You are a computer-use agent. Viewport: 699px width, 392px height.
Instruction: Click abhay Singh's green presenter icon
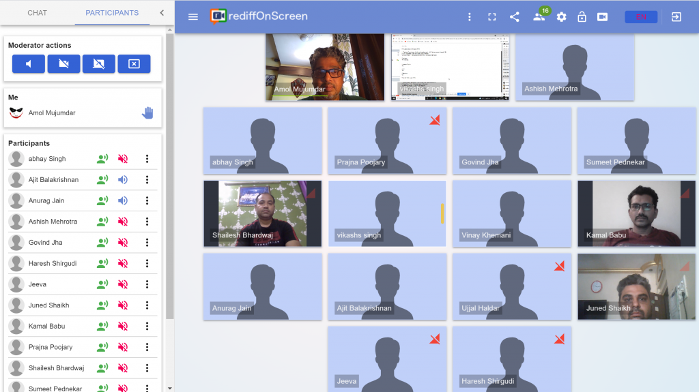click(x=102, y=159)
